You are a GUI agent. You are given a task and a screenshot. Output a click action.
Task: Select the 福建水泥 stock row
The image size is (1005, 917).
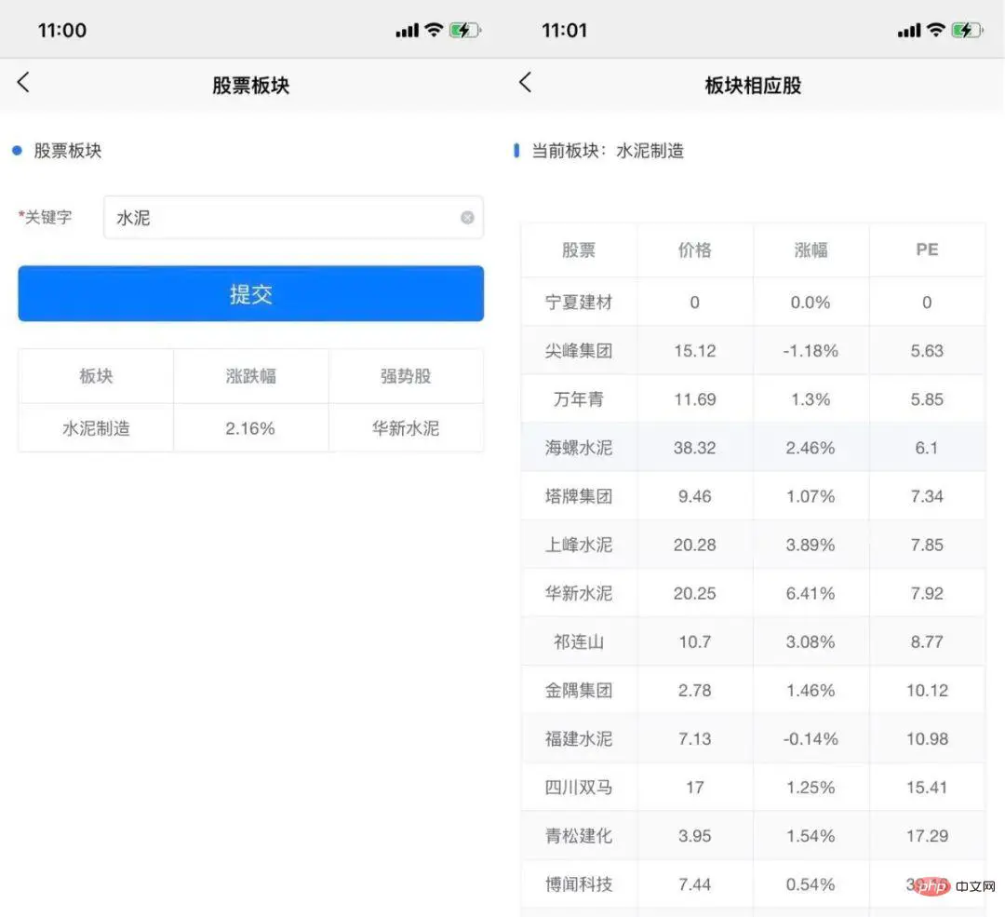753,739
